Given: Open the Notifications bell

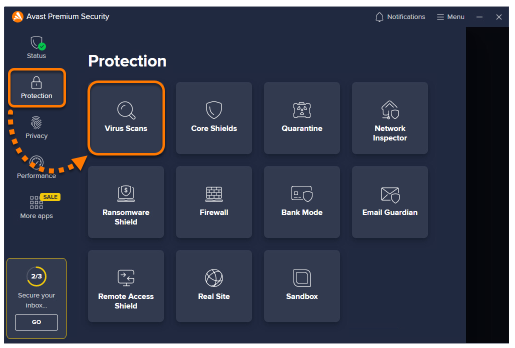Looking at the screenshot, I should coord(400,16).
